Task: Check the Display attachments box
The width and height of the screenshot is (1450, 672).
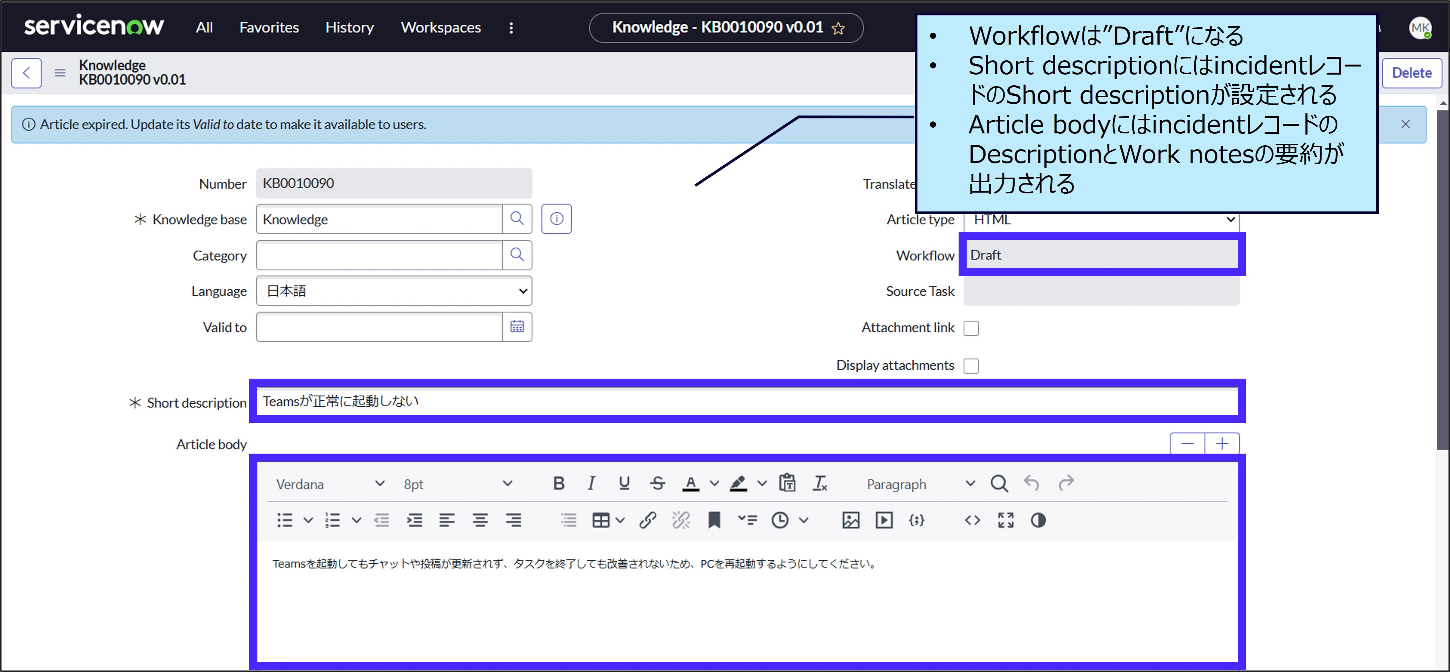Action: coord(971,366)
